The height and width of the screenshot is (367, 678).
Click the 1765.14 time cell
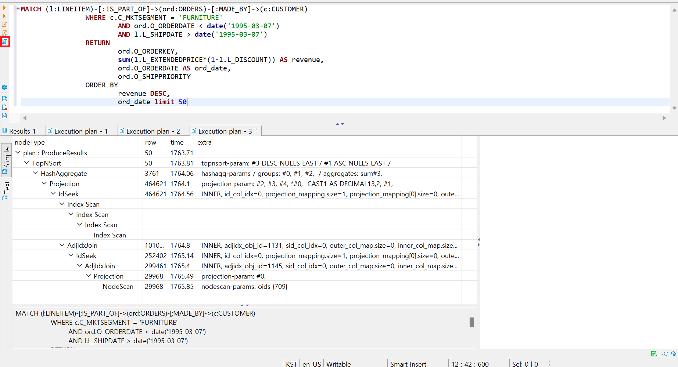point(182,255)
